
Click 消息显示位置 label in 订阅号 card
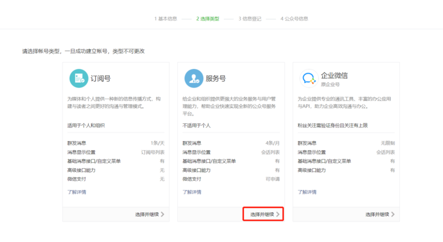coord(81,152)
